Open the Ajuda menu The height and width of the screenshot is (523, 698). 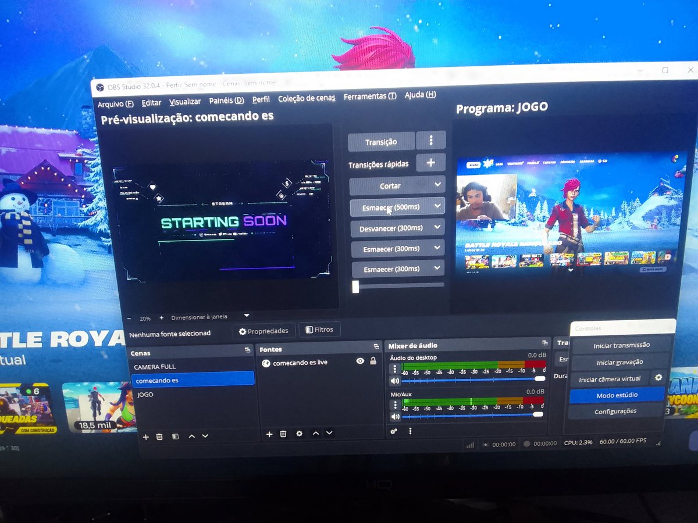(x=420, y=95)
